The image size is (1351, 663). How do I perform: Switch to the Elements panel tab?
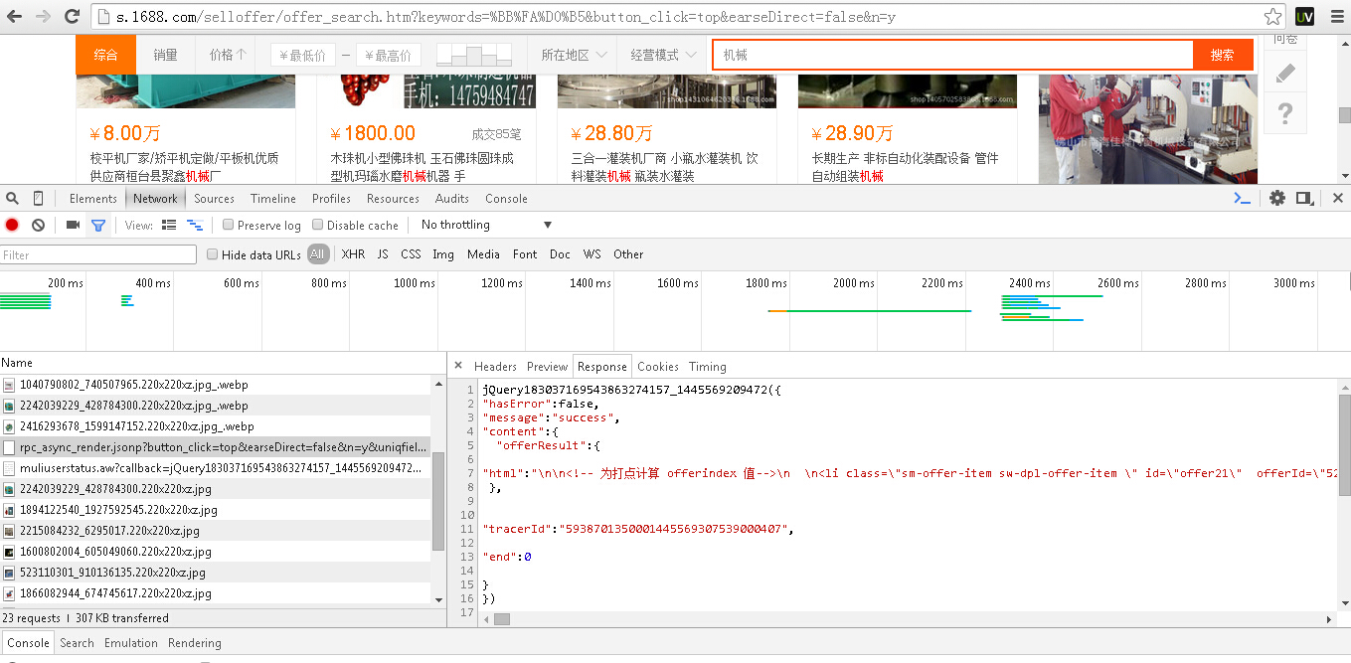93,199
